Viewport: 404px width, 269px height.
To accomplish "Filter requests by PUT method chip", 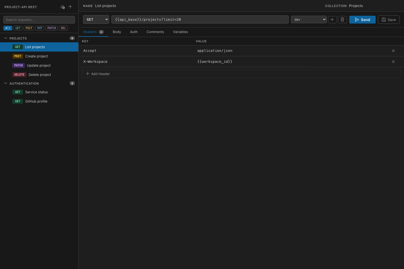I will [x=40, y=28].
